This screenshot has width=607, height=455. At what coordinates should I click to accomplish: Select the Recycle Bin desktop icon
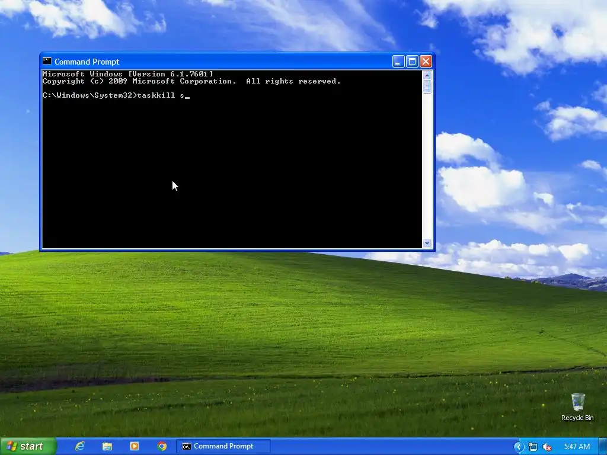577,407
